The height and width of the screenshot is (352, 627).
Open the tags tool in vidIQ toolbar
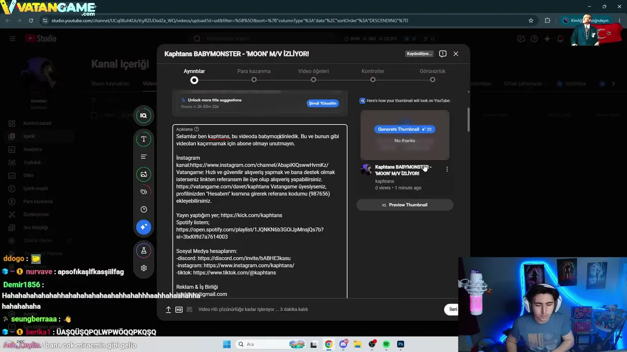coord(144,192)
